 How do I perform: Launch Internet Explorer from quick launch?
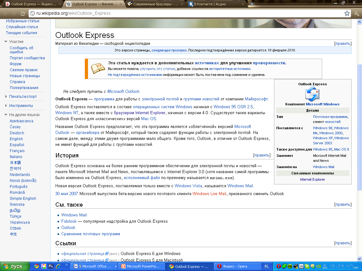coord(58,266)
